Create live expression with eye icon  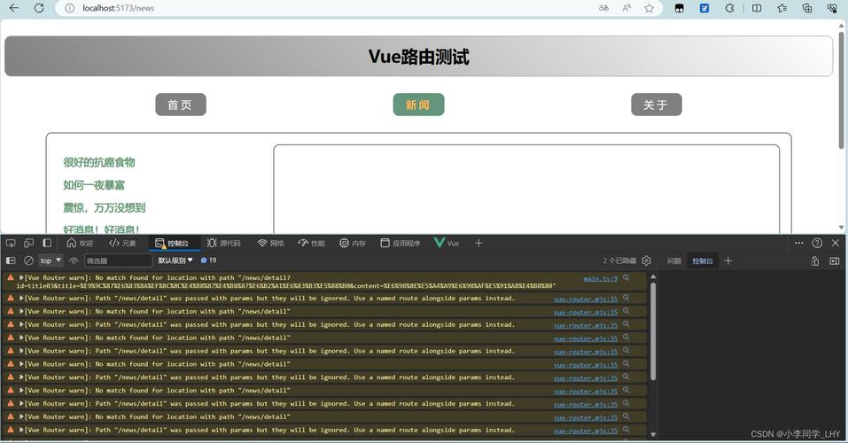click(x=74, y=260)
